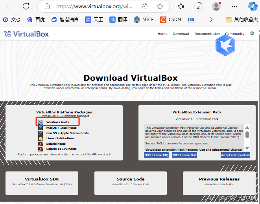Download the macOS / Intel hosts package

tap(61, 127)
